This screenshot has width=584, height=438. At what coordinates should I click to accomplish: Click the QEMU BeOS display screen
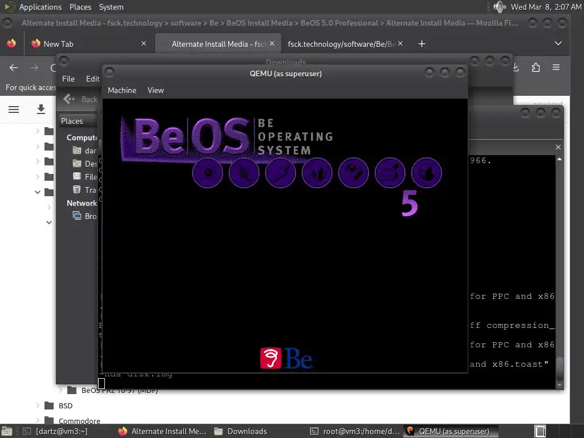pos(285,236)
